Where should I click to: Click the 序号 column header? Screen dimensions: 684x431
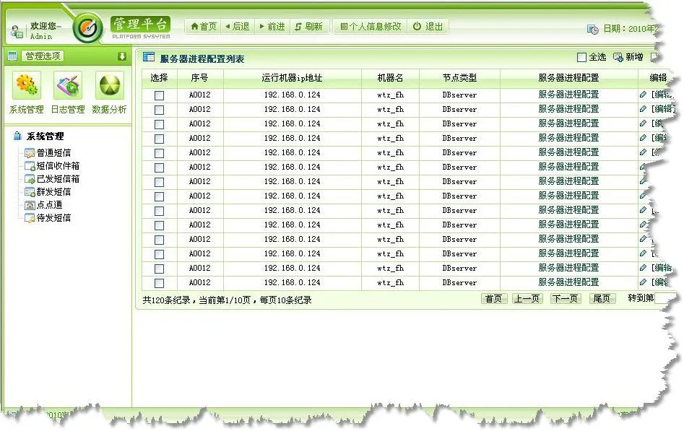coord(200,78)
